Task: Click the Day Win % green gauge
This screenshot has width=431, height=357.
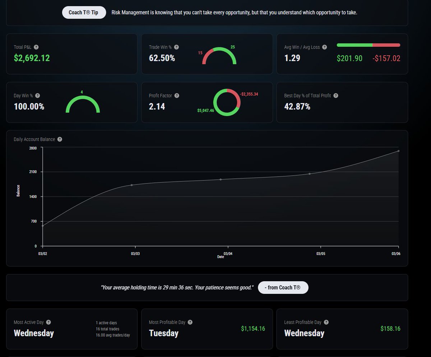Action: 83,105
